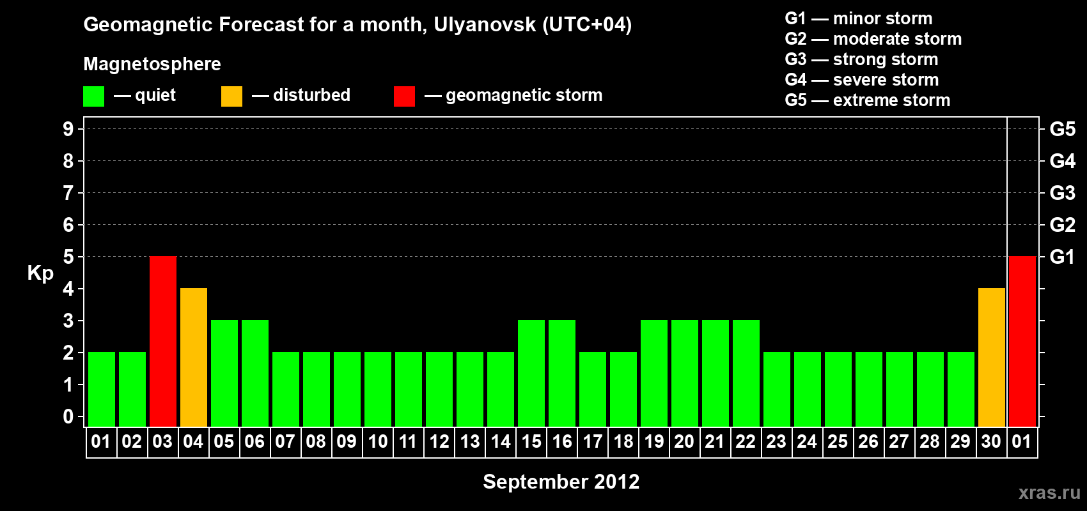The width and height of the screenshot is (1087, 511).
Task: Click the date label 28
Action: 930,441
